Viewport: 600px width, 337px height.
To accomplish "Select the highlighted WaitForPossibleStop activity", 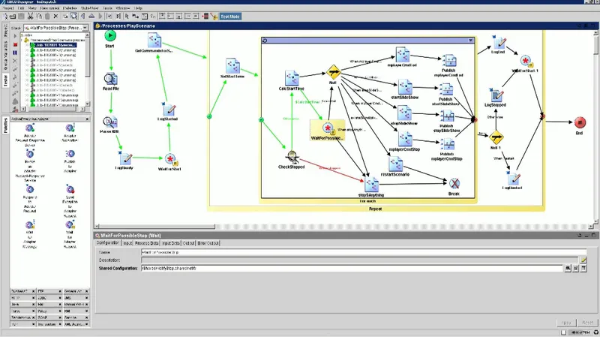I will tap(327, 130).
